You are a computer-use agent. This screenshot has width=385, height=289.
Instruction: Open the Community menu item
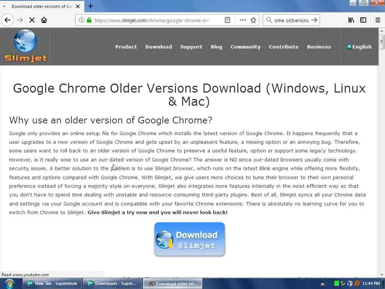click(x=246, y=47)
